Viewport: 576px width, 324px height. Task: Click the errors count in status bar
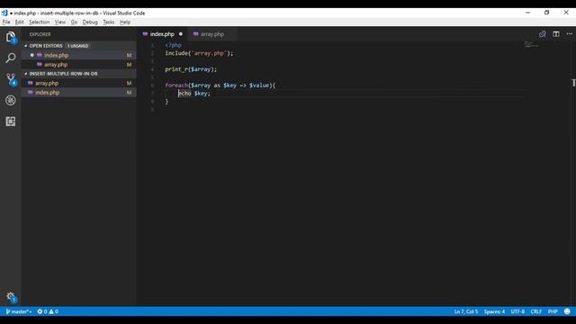(x=42, y=311)
